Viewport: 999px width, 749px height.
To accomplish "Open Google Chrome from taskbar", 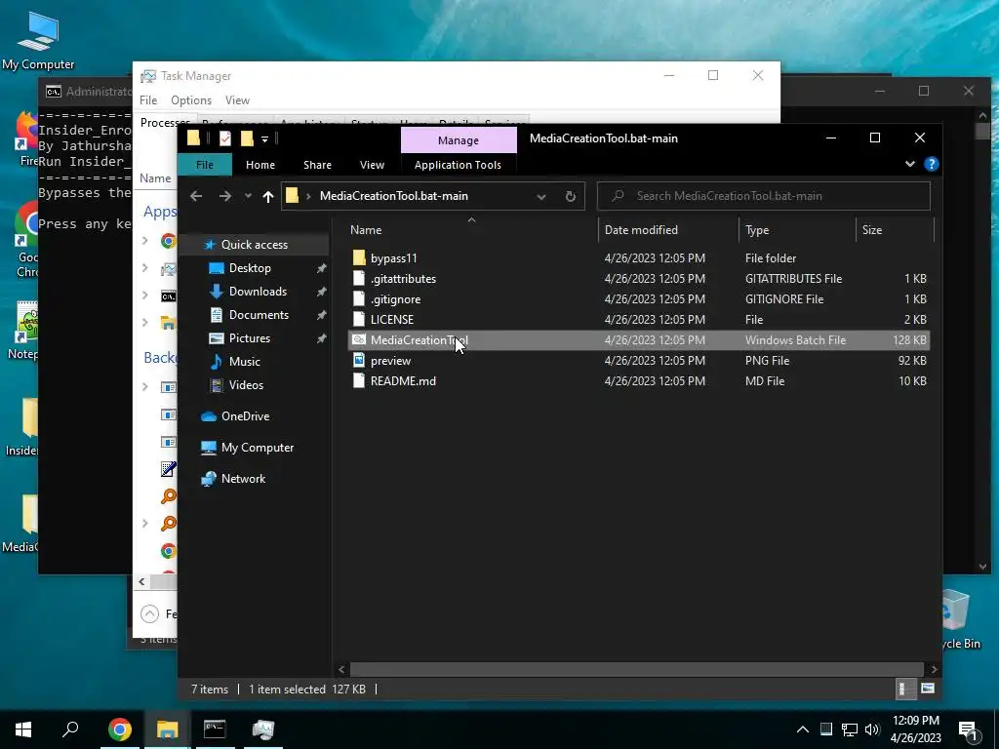I will (120, 729).
